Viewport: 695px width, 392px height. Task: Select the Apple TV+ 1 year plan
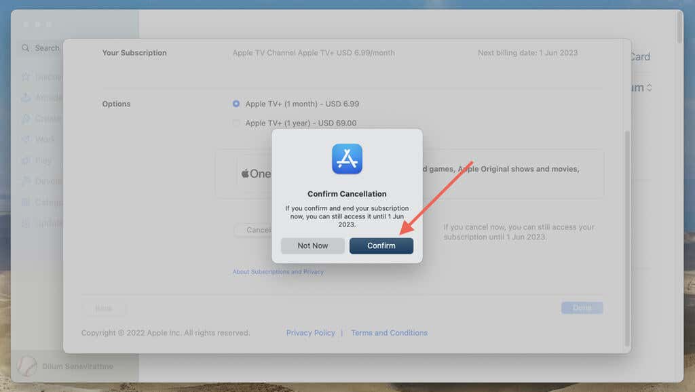tap(236, 123)
